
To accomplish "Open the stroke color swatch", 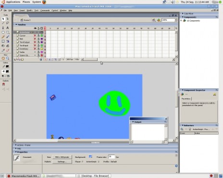I will (x=7, y=66).
